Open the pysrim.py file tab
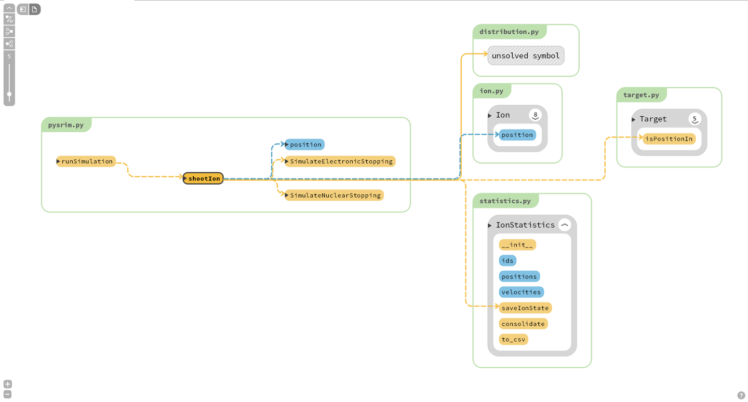The height and width of the screenshot is (402, 748). click(x=66, y=125)
